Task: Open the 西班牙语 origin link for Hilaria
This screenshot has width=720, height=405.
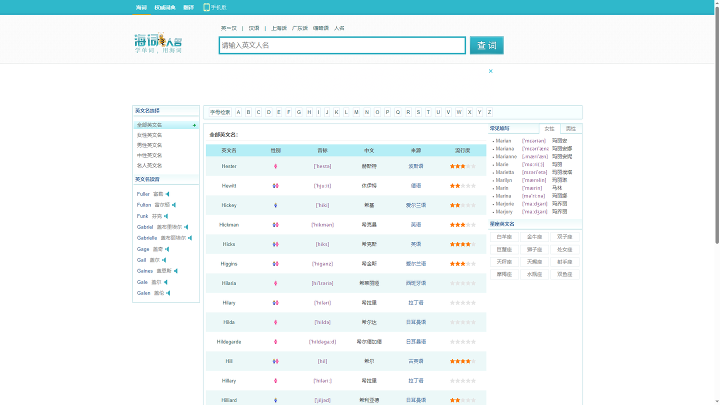Action: pyautogui.click(x=416, y=283)
